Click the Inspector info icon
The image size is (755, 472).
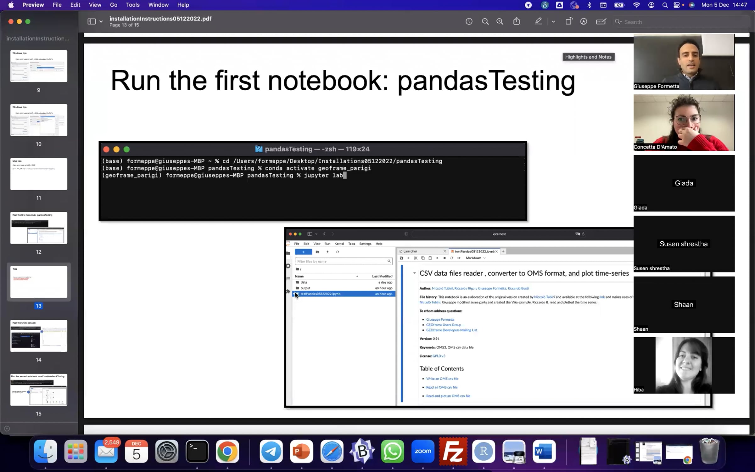click(469, 22)
